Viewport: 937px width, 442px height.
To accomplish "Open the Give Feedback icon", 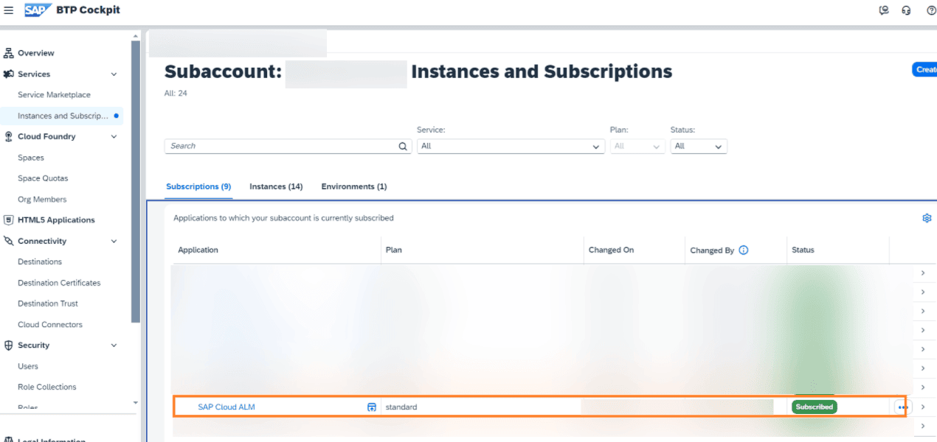I will (x=884, y=10).
